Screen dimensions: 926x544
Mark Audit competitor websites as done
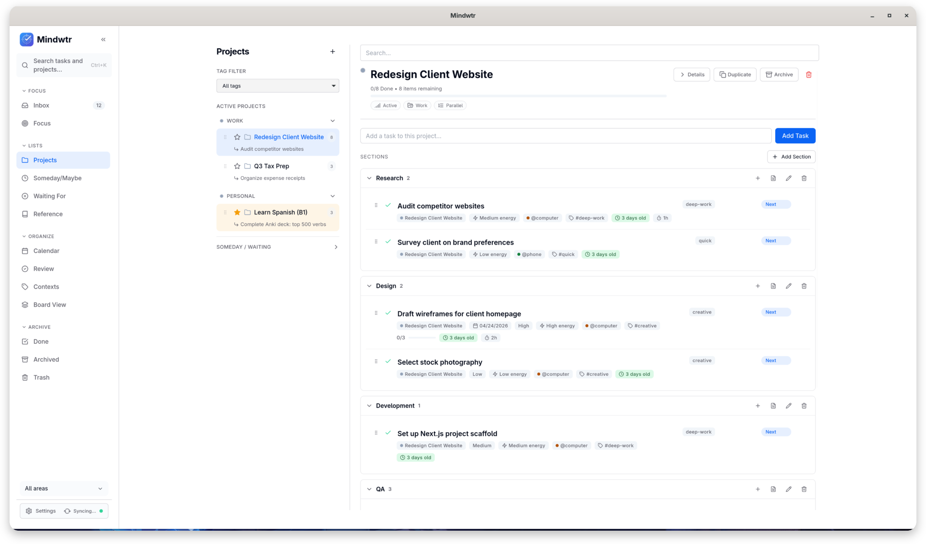point(388,205)
